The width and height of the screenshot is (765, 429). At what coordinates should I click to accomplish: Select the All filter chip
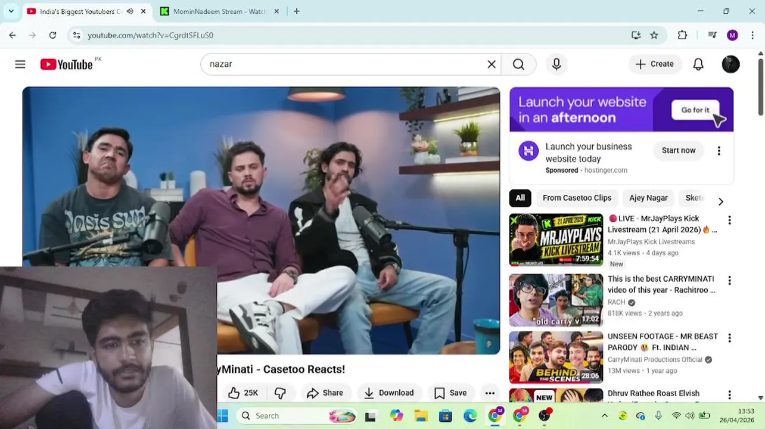(520, 198)
